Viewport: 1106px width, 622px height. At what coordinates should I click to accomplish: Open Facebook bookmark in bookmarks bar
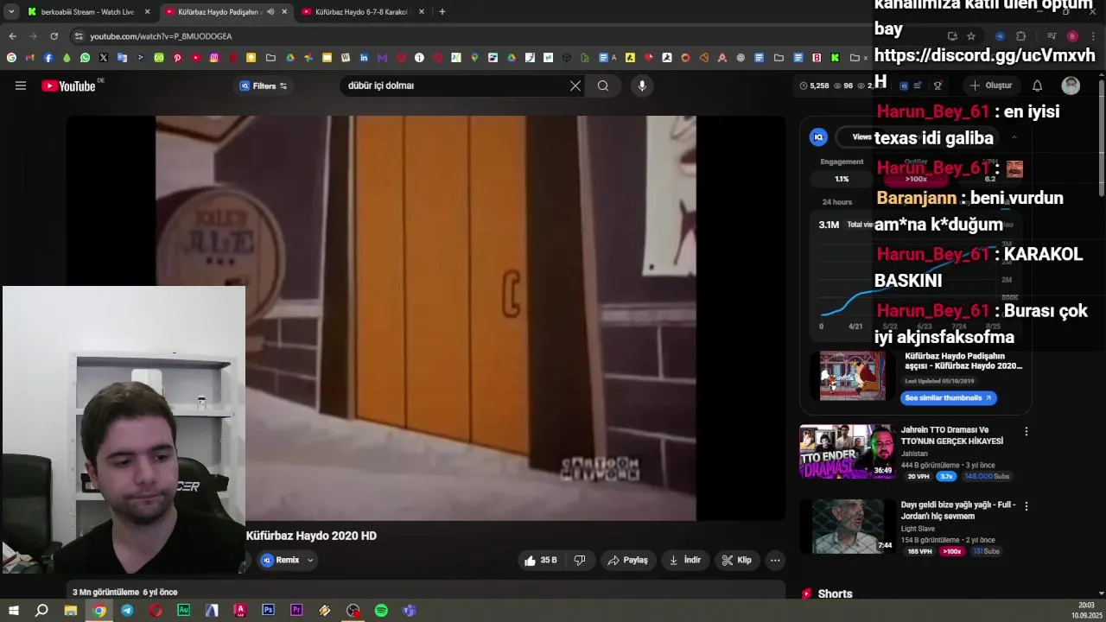[x=48, y=58]
